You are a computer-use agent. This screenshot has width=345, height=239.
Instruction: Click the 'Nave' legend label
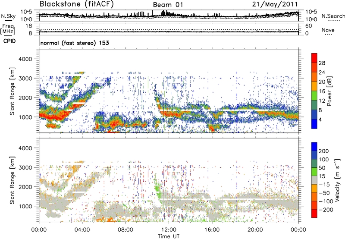(328, 30)
